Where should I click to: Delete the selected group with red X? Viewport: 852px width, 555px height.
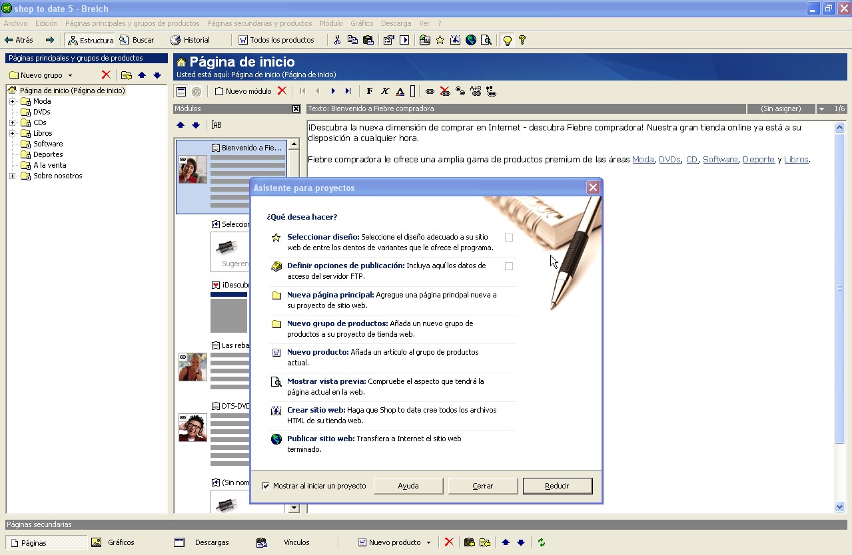click(106, 75)
